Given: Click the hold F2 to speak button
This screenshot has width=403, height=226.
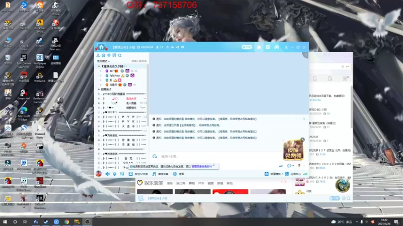Looking at the screenshot, I should [x=138, y=174].
